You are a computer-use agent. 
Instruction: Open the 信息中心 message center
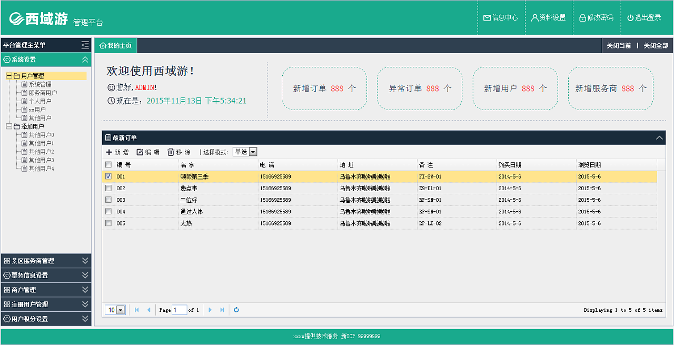point(501,18)
